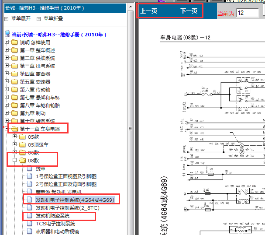This screenshot has height=235, width=265.
Task: Click the folder icon of 第三章 排气系统
Action: coord(14,66)
